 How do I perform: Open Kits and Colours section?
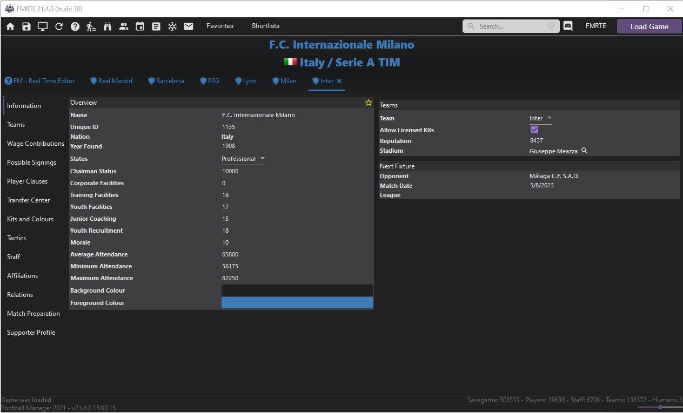[x=30, y=219]
